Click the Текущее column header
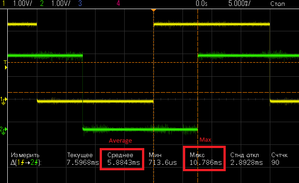Screen dimensions: 299x183 coord(80,155)
